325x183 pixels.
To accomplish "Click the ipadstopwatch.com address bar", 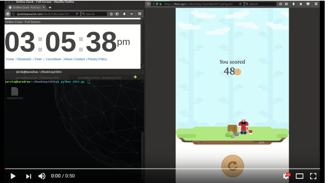I will pyautogui.click(x=43, y=14).
